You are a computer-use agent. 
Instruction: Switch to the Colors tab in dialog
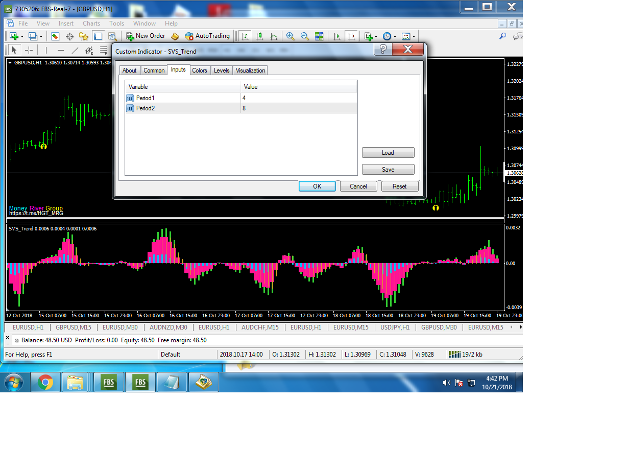click(200, 70)
